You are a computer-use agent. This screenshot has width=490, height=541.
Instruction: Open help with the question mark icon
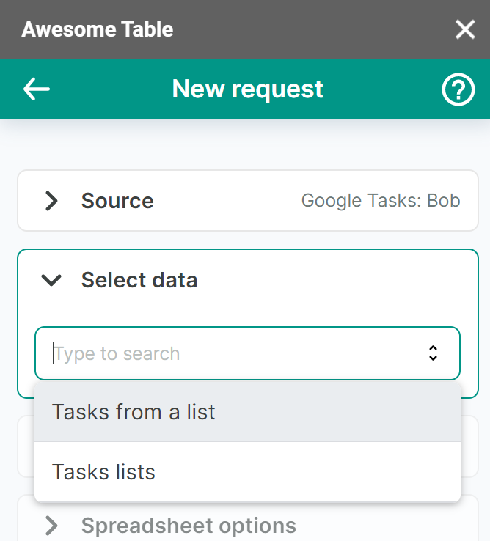point(458,89)
